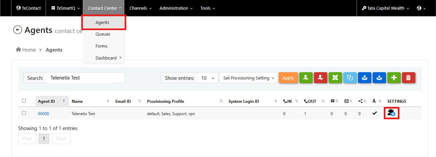Click the green Joomla-style network icon button
This screenshot has width=436, height=157.
pyautogui.click(x=335, y=78)
